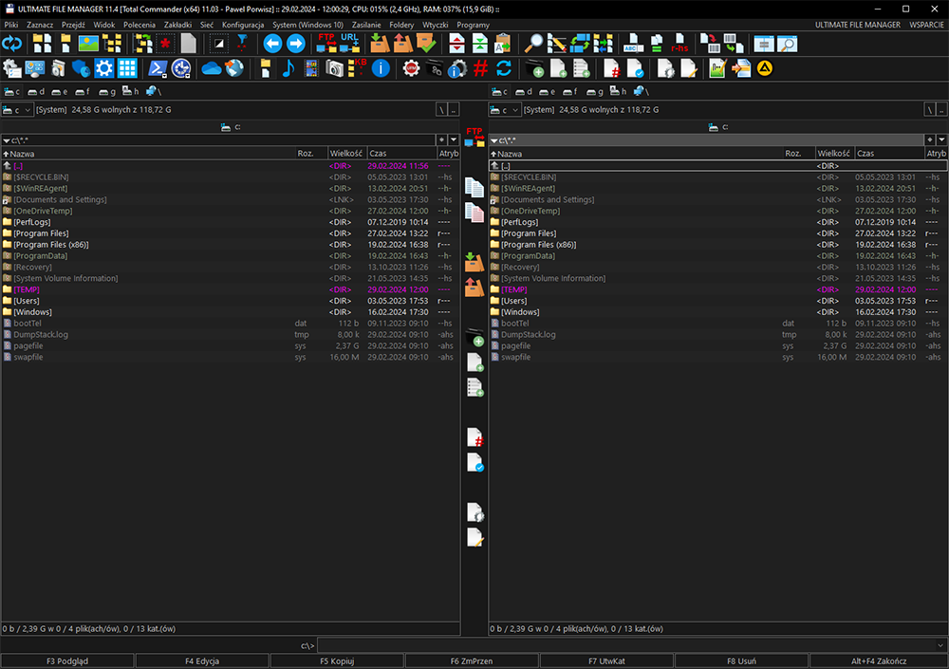Screen dimensions: 949x669
Task: Click FTP icon between the panels
Action: coord(474,138)
